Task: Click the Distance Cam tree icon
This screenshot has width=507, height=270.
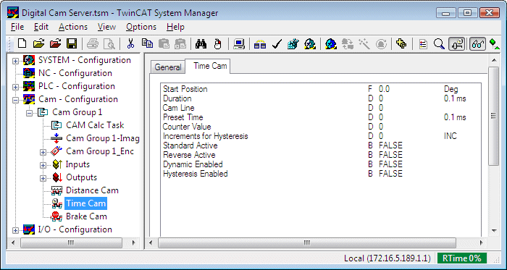Action: point(57,190)
